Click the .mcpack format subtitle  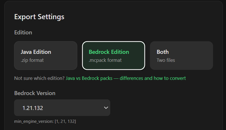pyautogui.click(x=105, y=60)
